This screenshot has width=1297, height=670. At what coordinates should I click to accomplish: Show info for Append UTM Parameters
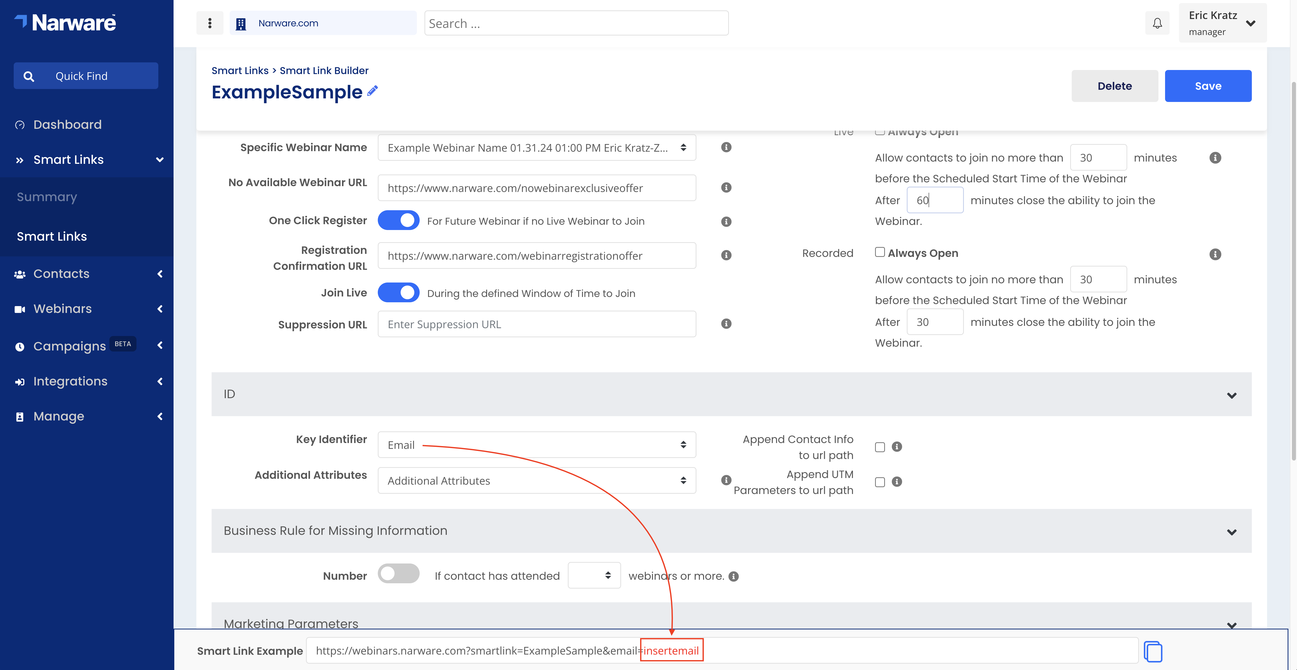coord(897,482)
